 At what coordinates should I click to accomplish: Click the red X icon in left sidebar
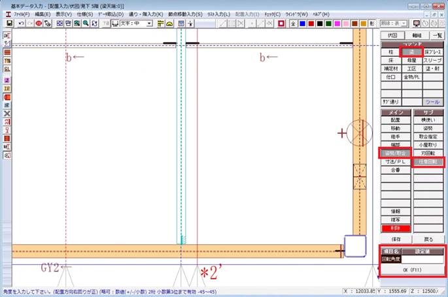[x=7, y=114]
